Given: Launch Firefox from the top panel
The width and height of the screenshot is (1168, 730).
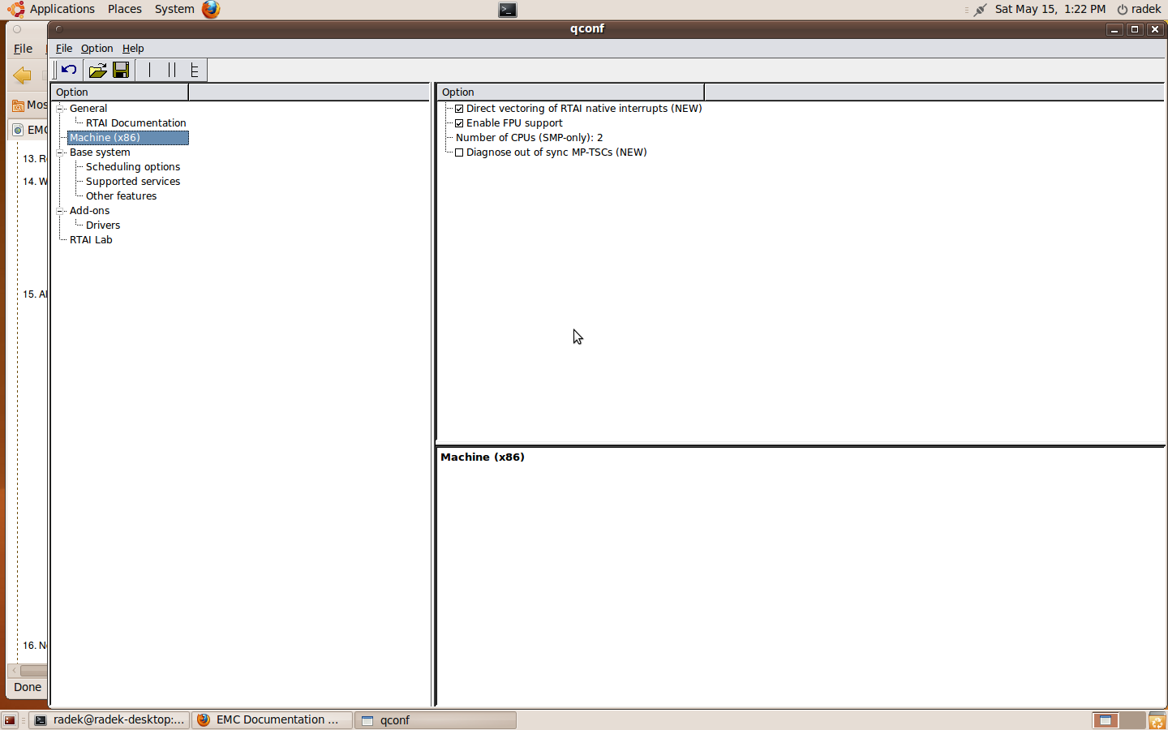Looking at the screenshot, I should click(211, 9).
